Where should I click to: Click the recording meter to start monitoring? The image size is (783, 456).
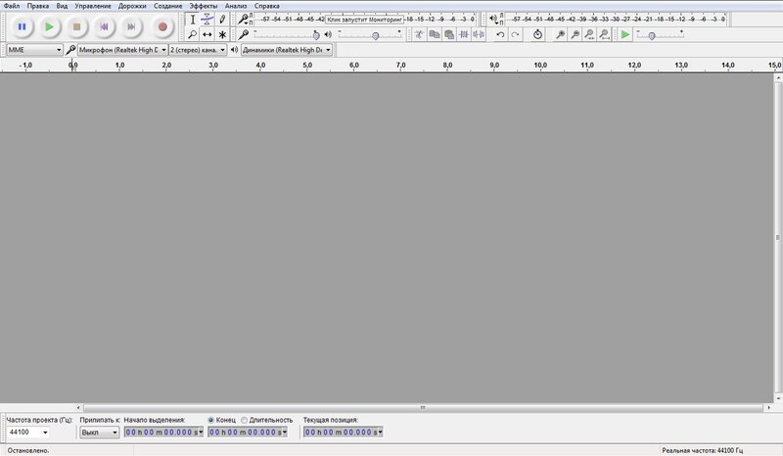[364, 19]
